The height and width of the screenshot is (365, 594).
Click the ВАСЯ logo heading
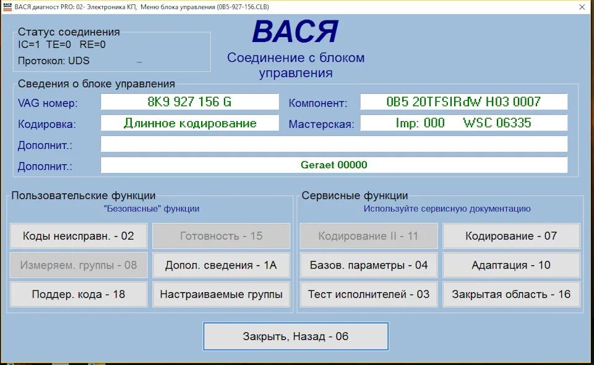296,31
